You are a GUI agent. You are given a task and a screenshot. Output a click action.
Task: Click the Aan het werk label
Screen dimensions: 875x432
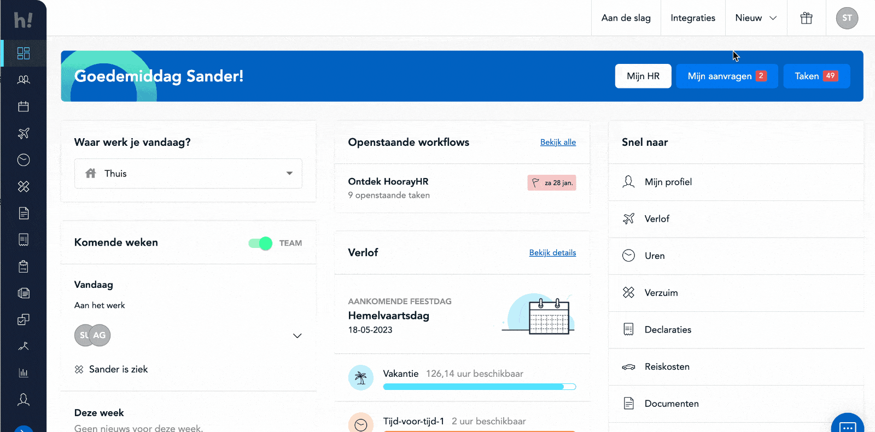100,305
